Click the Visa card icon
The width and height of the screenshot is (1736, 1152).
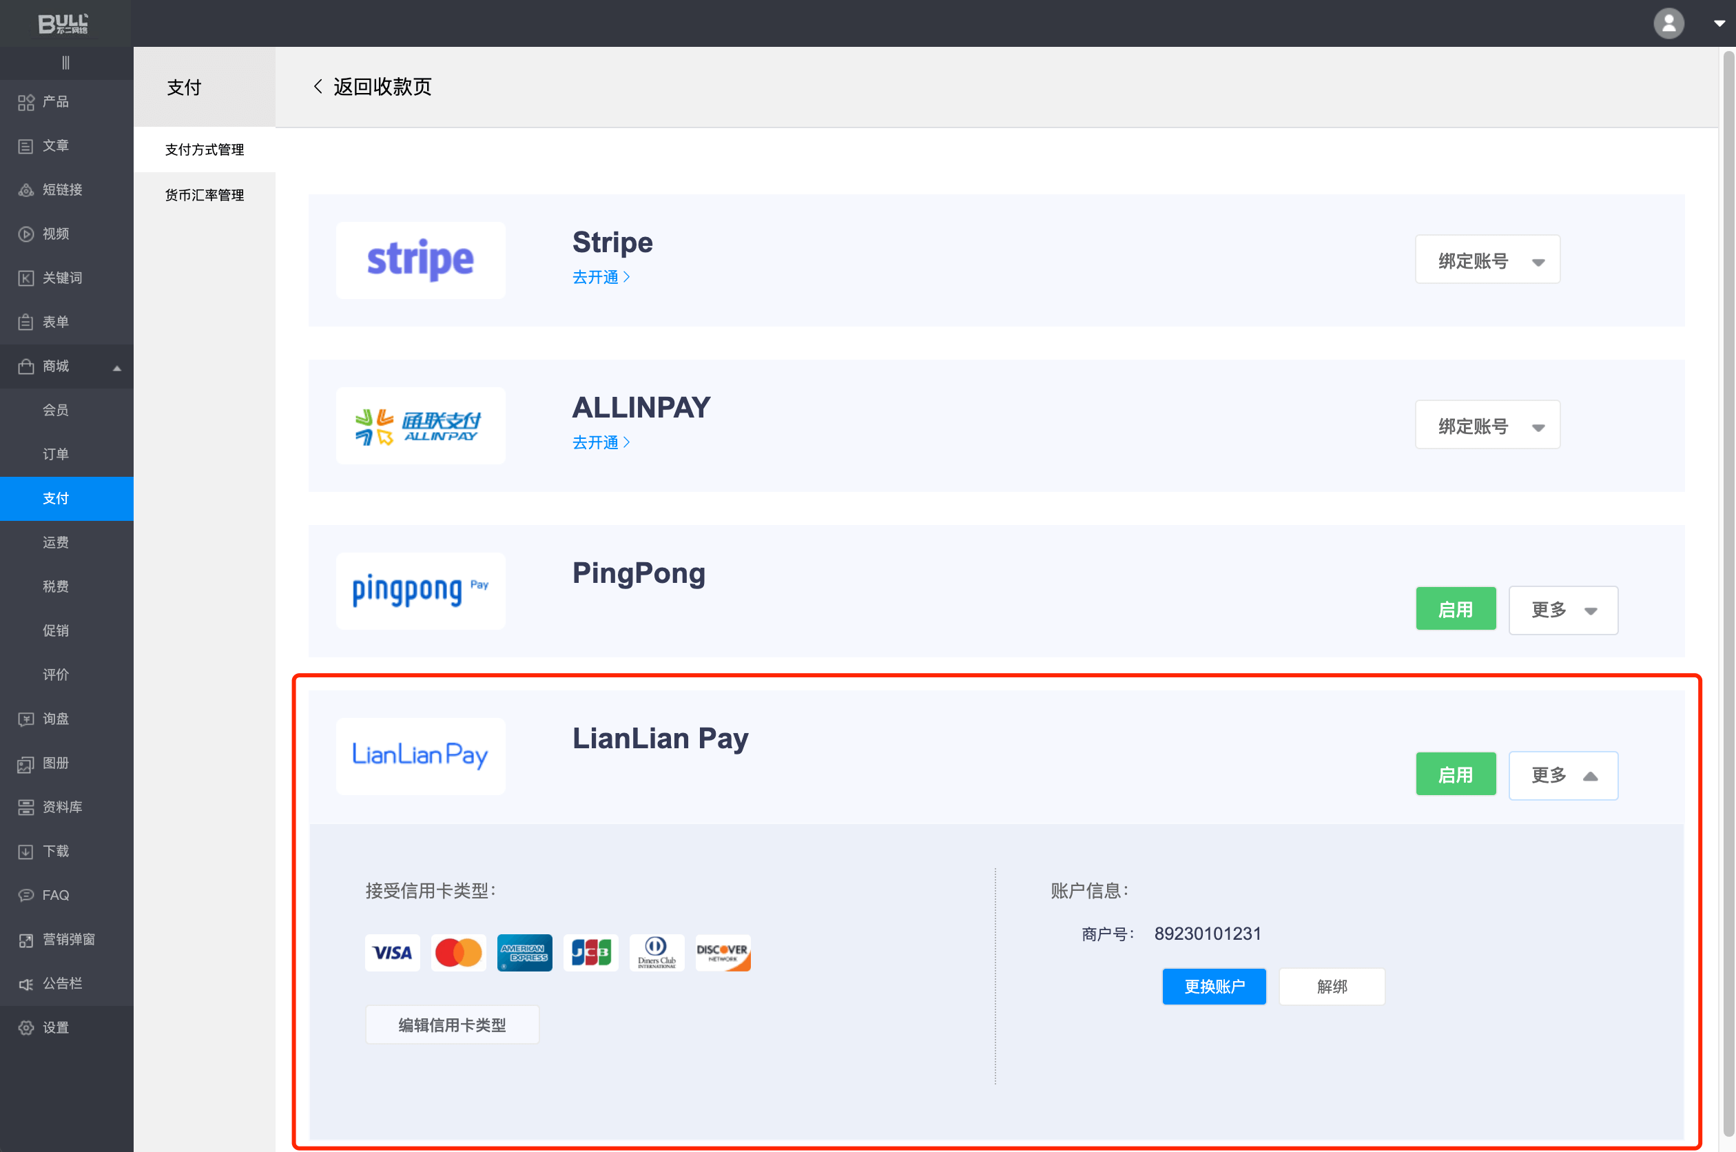392,953
